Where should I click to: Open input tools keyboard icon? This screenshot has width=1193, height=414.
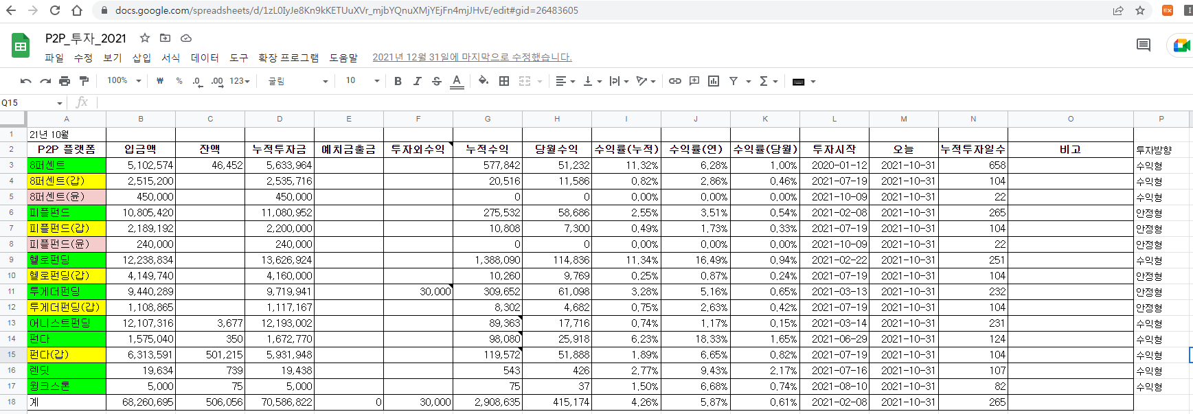click(x=798, y=82)
